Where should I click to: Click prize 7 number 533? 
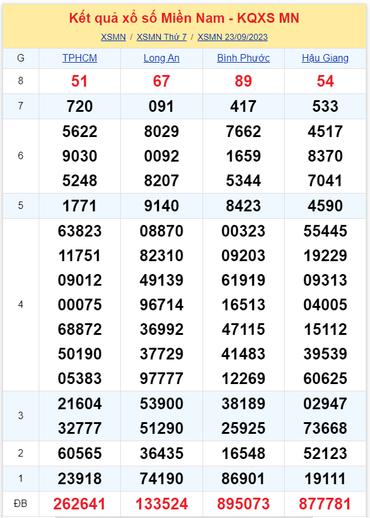pos(325,106)
